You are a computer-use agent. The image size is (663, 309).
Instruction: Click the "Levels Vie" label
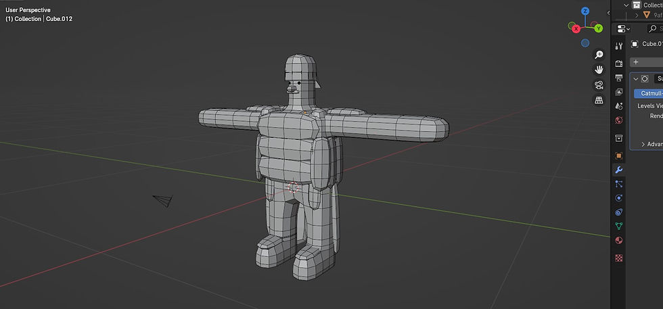(650, 105)
